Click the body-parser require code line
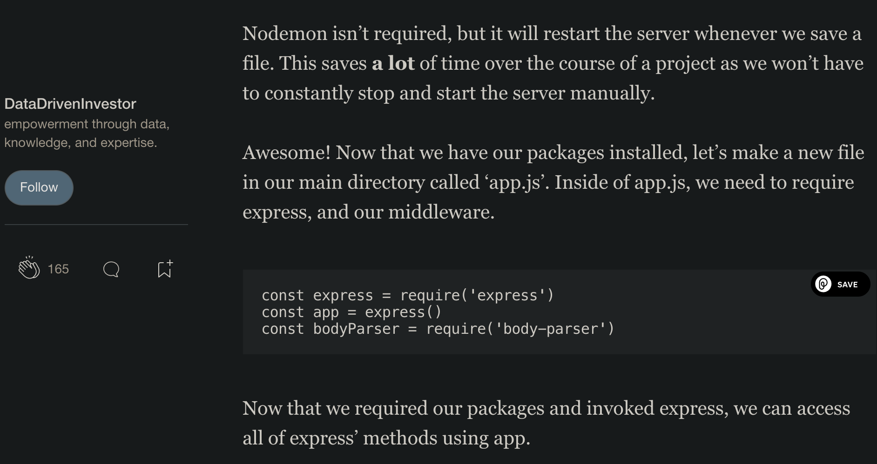 pyautogui.click(x=438, y=329)
